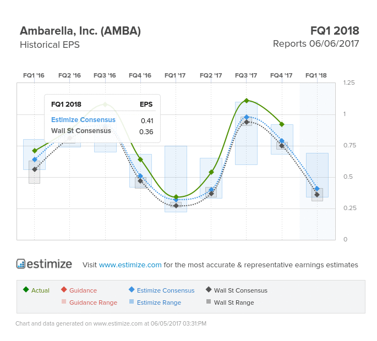The image size is (377, 341).
Task: Click the FQ1 '16 blue Estimize Consensus point
Action: (x=35, y=159)
